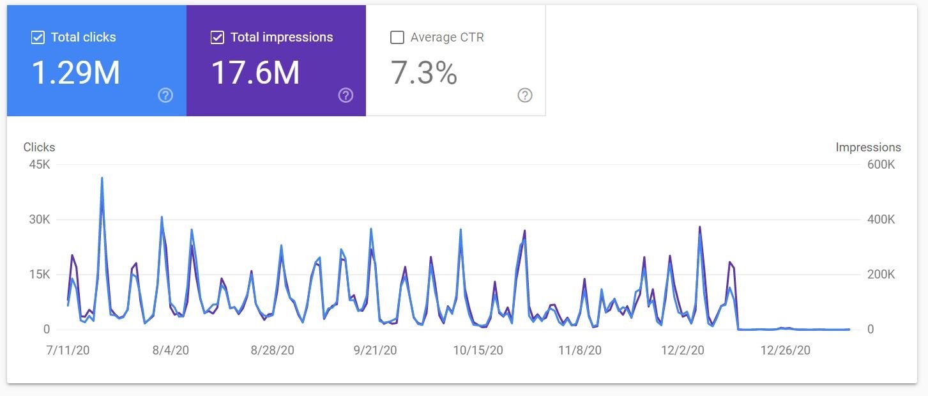Click the 600K impressions axis label
This screenshot has height=396, width=928.
[x=881, y=165]
